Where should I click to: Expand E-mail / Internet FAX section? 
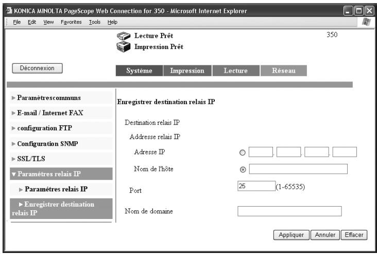coord(61,113)
